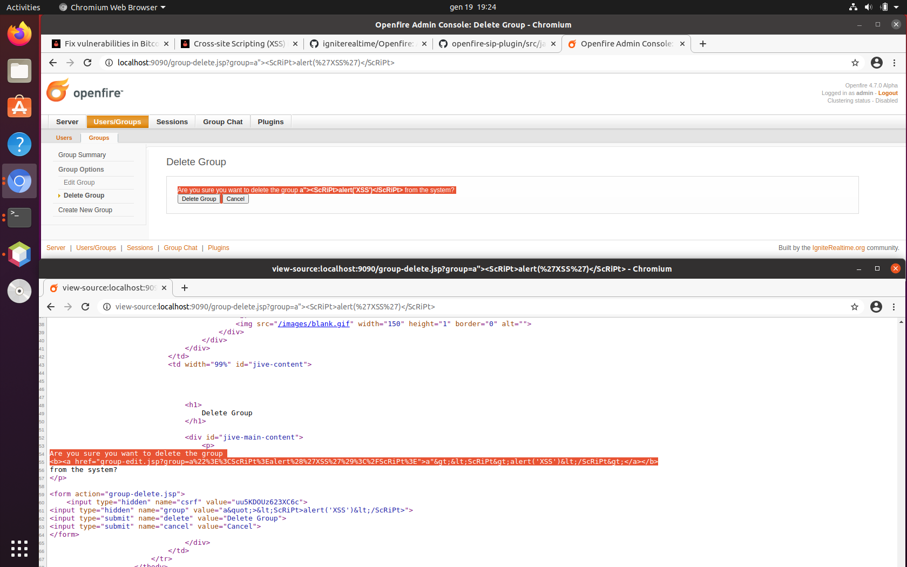Go forward in Openfire Admin Console window
907x567 pixels.
[70, 63]
